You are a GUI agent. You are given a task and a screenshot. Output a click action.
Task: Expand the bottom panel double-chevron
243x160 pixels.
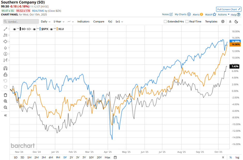click(x=223, y=157)
